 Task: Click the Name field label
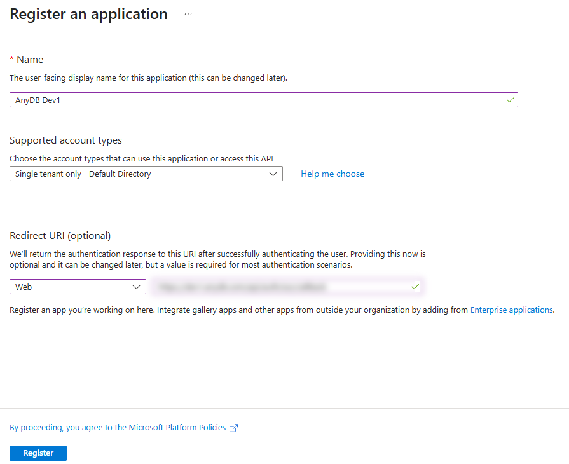point(30,60)
